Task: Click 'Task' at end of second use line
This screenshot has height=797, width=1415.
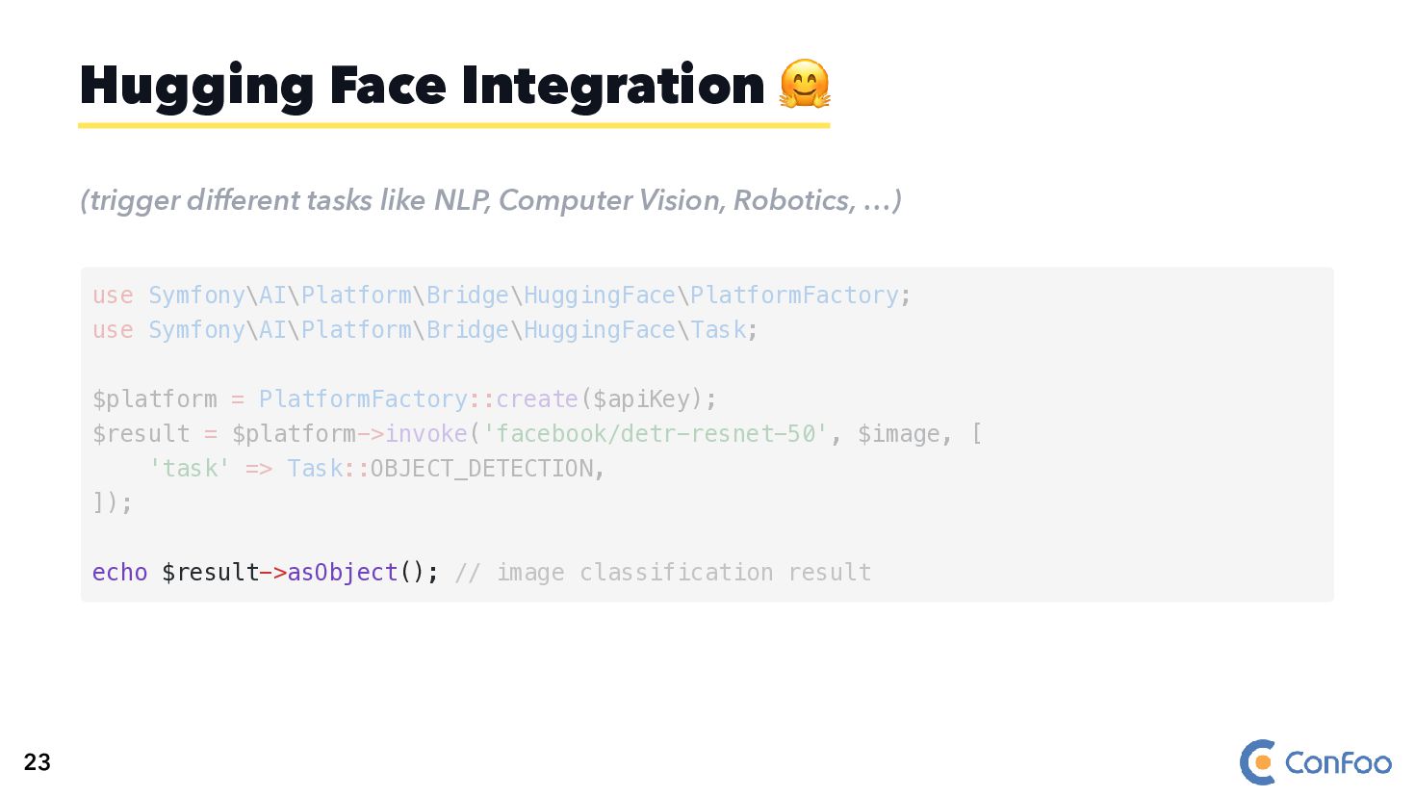Action: click(718, 330)
